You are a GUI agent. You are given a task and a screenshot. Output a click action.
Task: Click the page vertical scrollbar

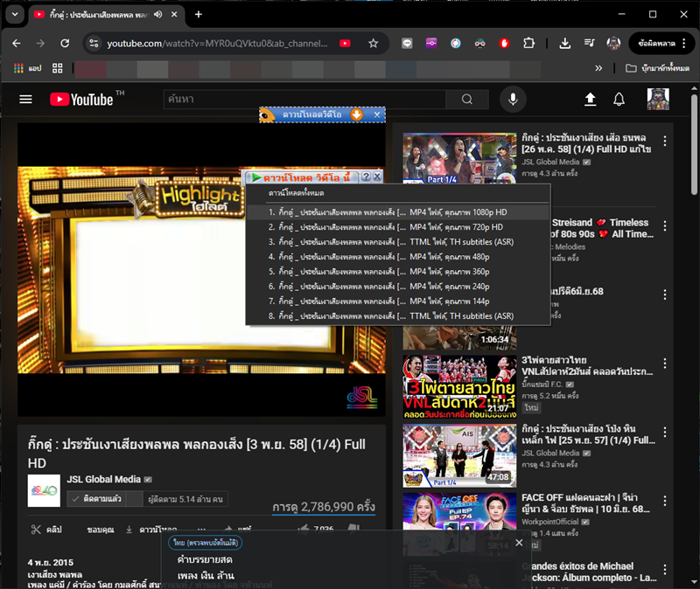pyautogui.click(x=694, y=144)
